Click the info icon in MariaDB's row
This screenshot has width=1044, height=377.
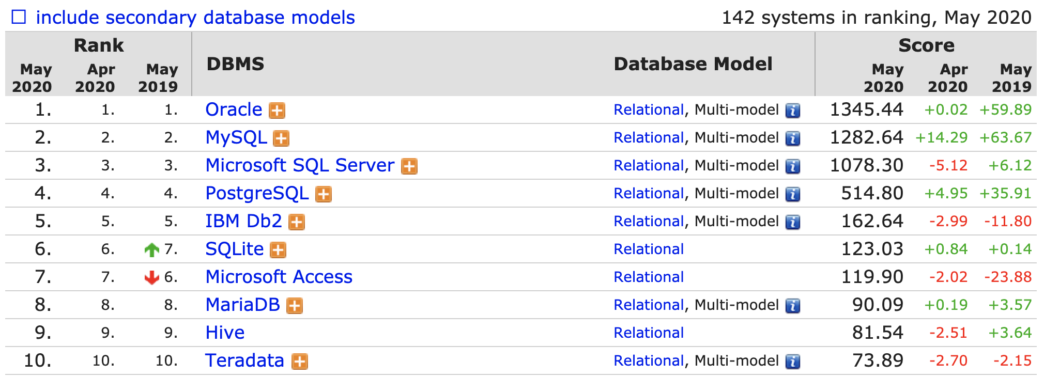pos(793,306)
